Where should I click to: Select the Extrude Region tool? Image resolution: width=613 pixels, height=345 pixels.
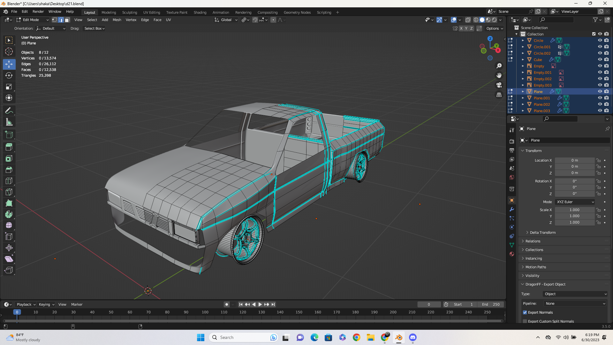coord(9,147)
